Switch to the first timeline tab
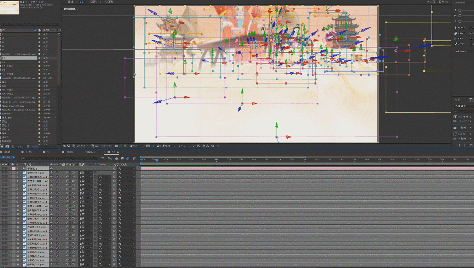474x268 pixels. [x=8, y=151]
